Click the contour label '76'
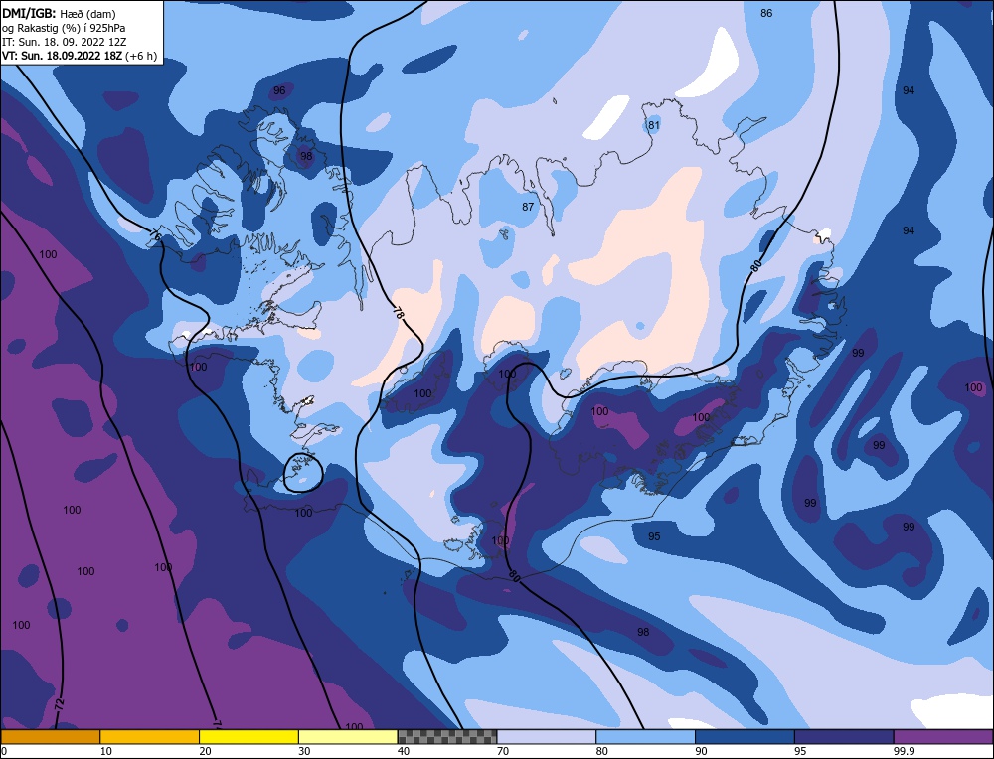994x759 pixels. point(155,235)
